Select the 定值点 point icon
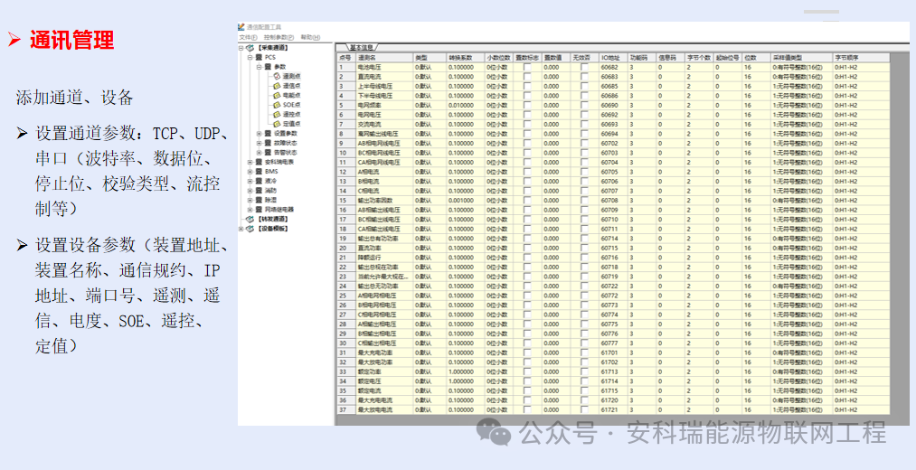 click(x=278, y=124)
